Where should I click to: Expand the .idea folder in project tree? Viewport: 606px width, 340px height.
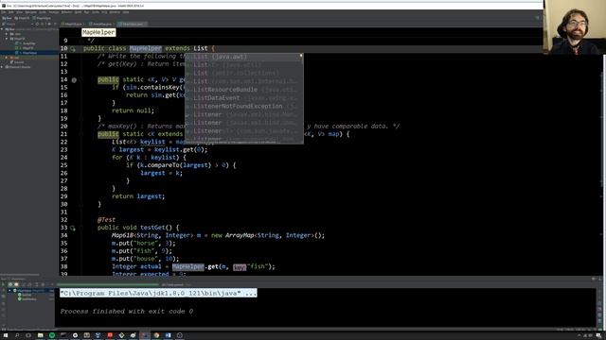tap(7, 34)
